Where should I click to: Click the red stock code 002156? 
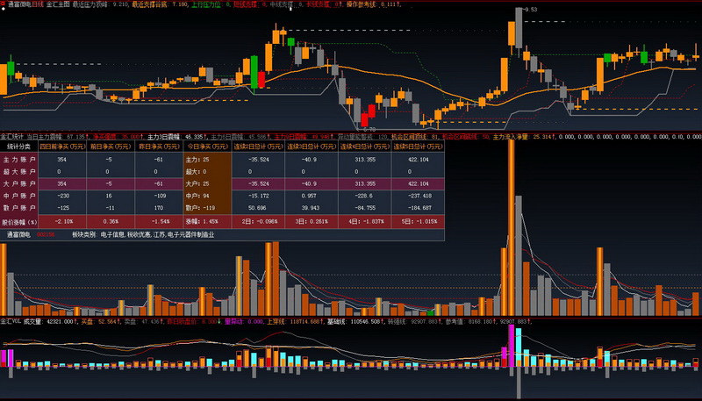46,234
